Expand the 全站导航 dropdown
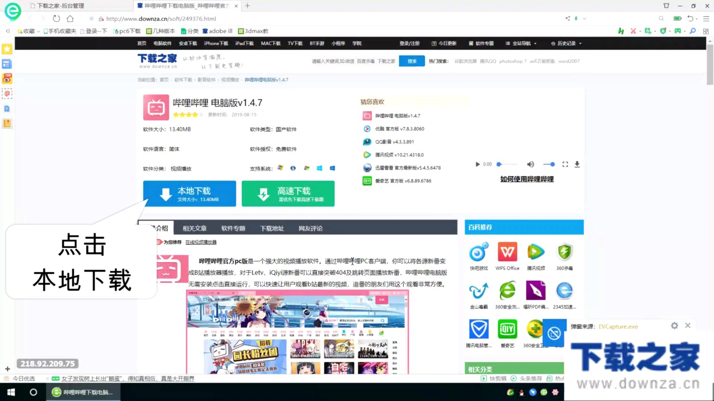Image resolution: width=714 pixels, height=401 pixels. [521, 43]
